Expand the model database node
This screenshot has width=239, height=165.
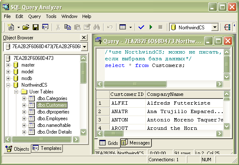(8, 72)
